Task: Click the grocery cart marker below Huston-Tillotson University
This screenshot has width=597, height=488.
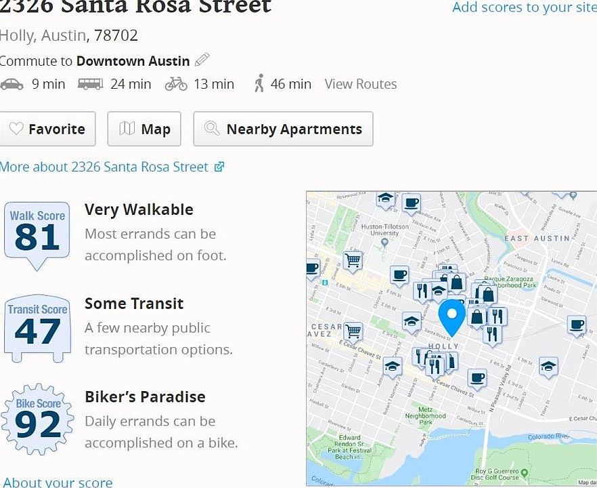Action: pos(353,260)
